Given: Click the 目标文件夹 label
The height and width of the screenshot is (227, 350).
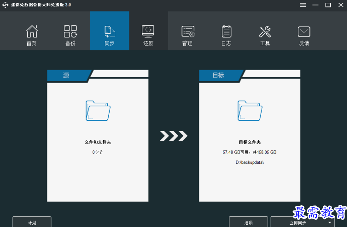Looking at the screenshot, I should click(250, 142).
